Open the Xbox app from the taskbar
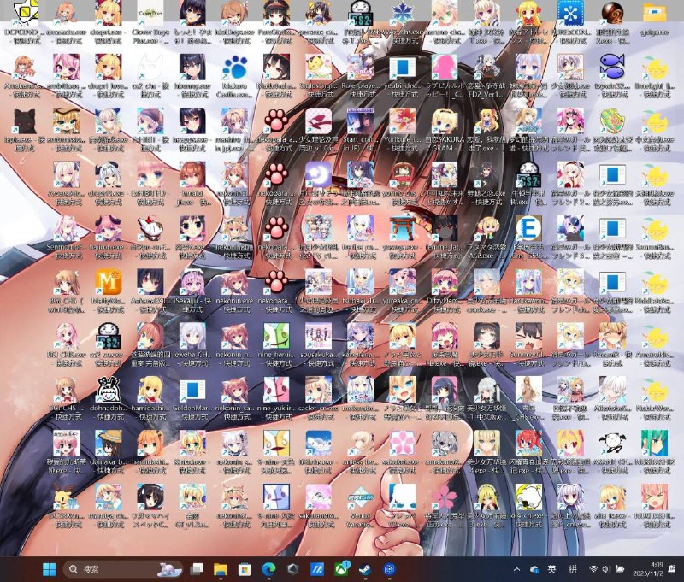The image size is (684, 582). [340, 569]
